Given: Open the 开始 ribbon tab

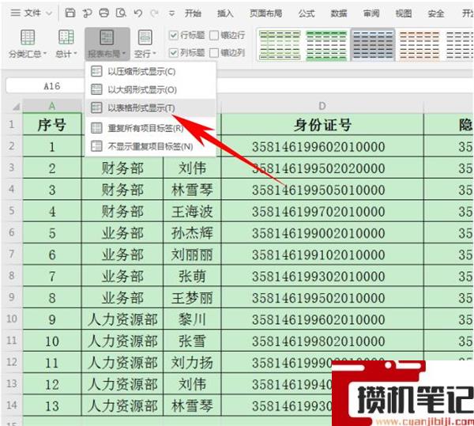Looking at the screenshot, I should (x=193, y=13).
